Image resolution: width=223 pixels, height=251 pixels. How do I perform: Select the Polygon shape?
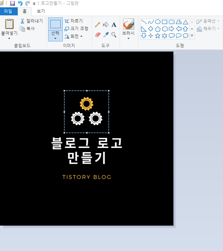179,22
